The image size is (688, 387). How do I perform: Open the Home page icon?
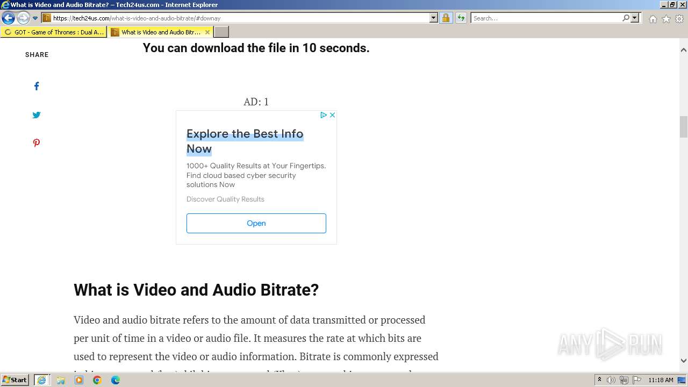click(x=653, y=19)
